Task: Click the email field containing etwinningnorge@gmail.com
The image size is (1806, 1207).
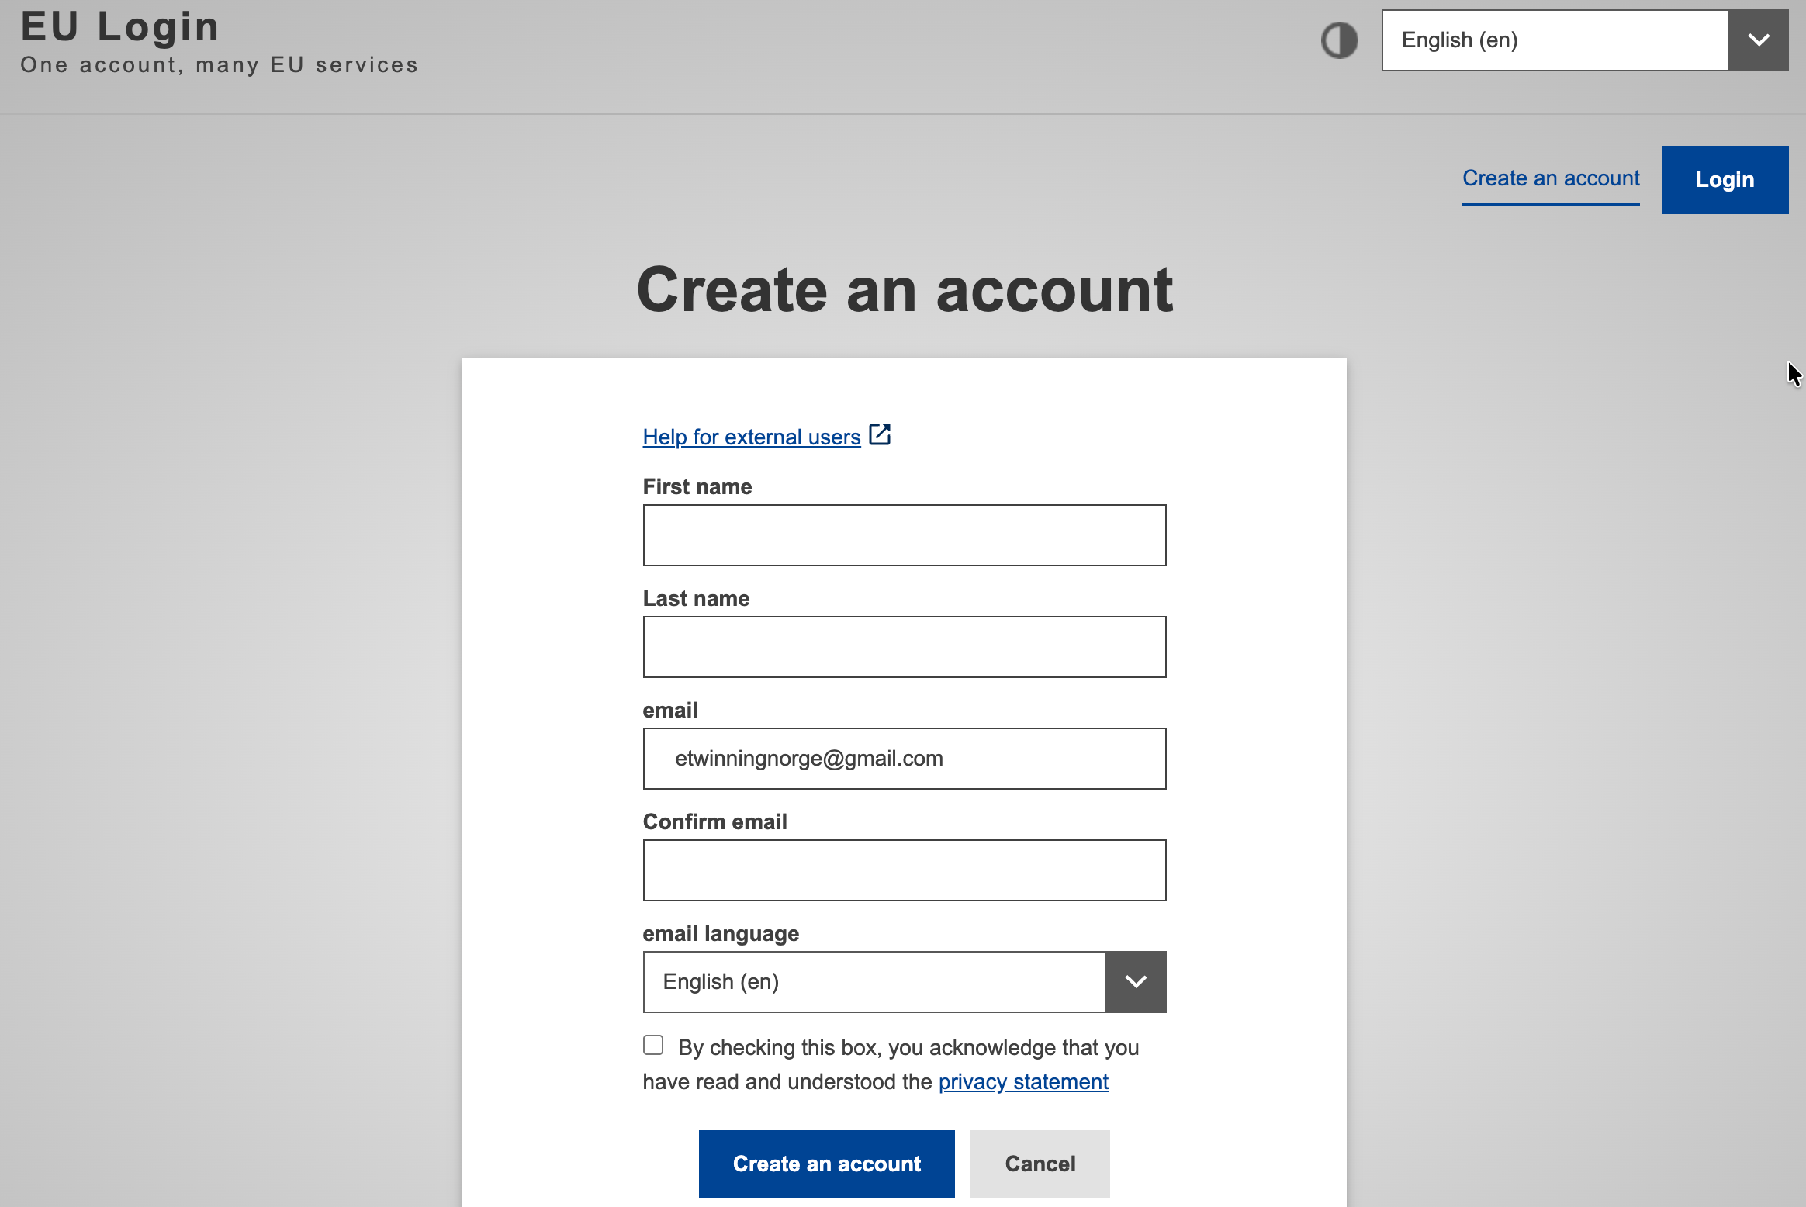Action: click(905, 759)
